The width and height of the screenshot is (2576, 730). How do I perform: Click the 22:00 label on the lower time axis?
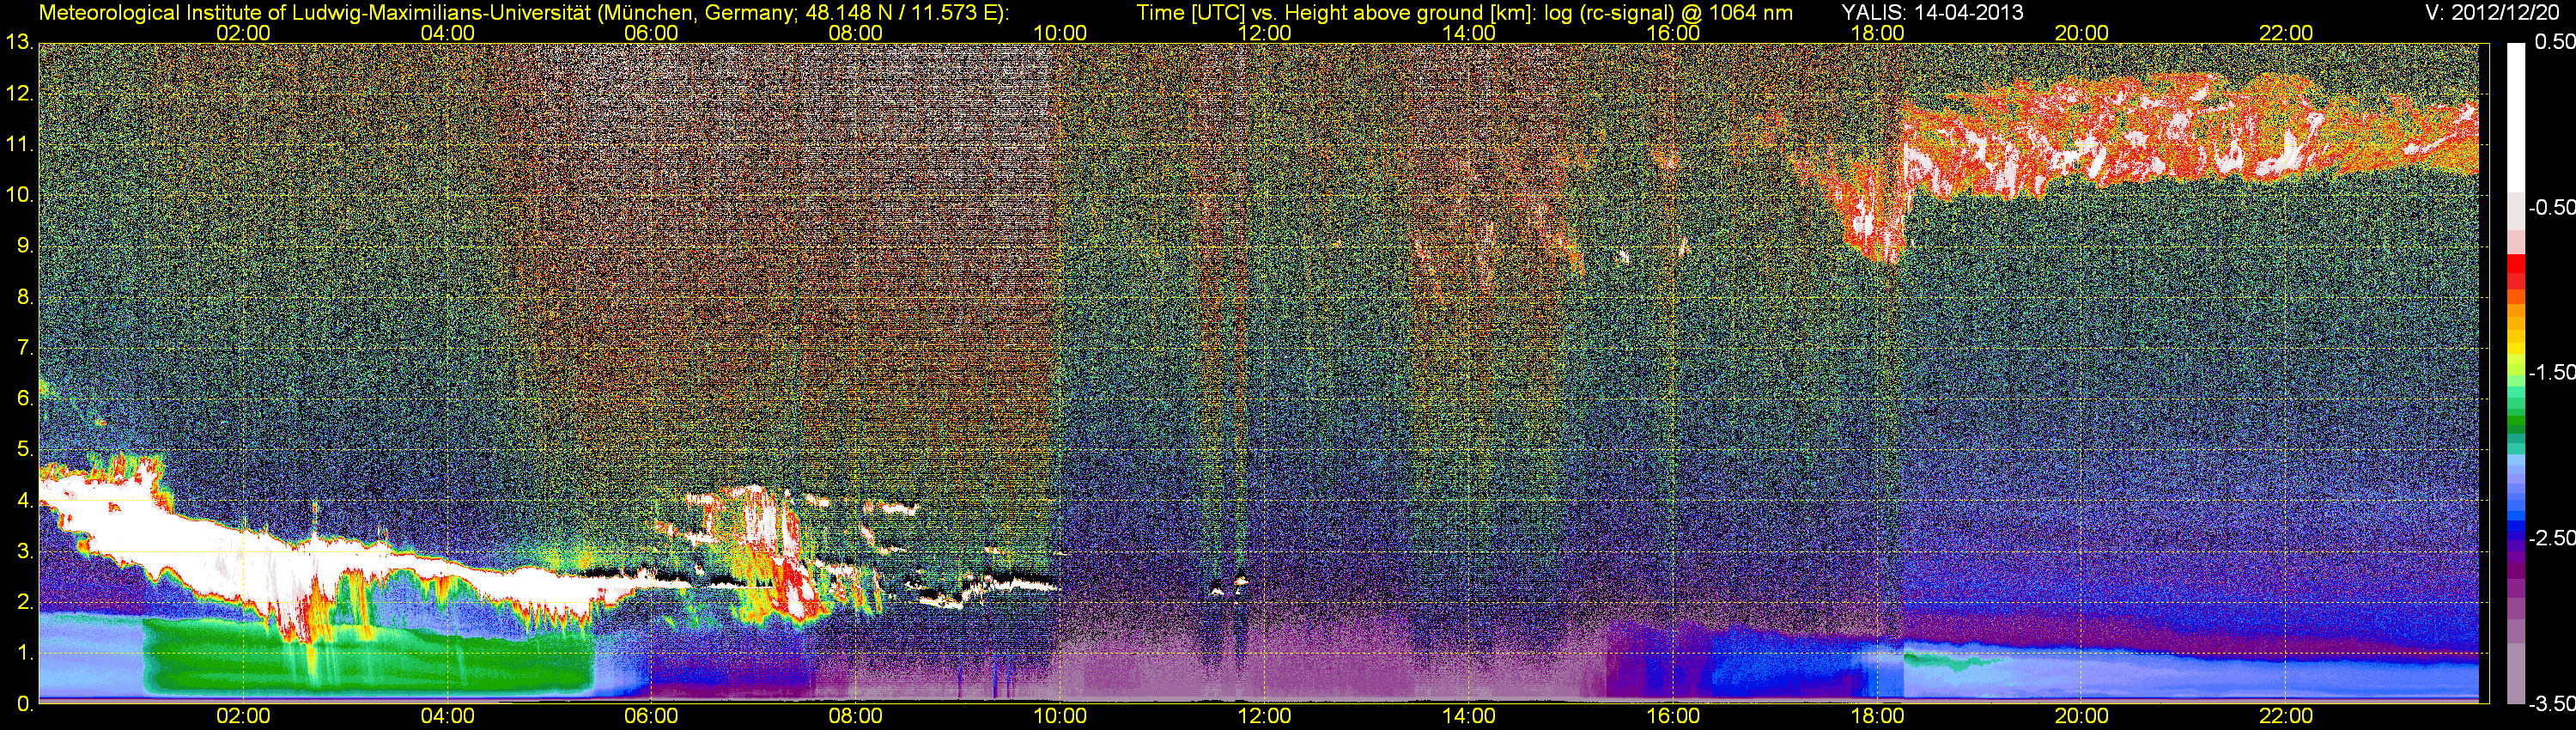point(2286,716)
